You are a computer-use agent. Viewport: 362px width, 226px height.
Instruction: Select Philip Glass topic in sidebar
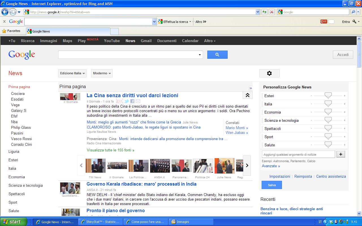tap(21, 127)
